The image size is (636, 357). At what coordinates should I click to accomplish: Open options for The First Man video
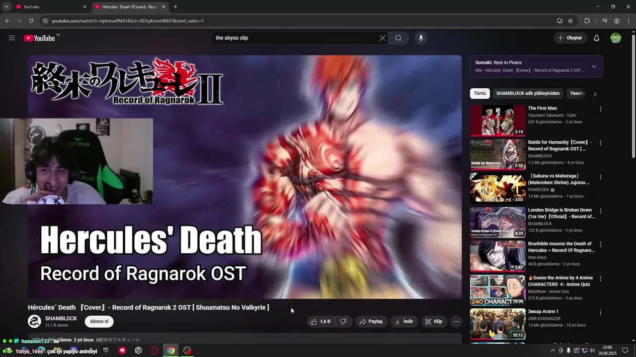pyautogui.click(x=600, y=109)
